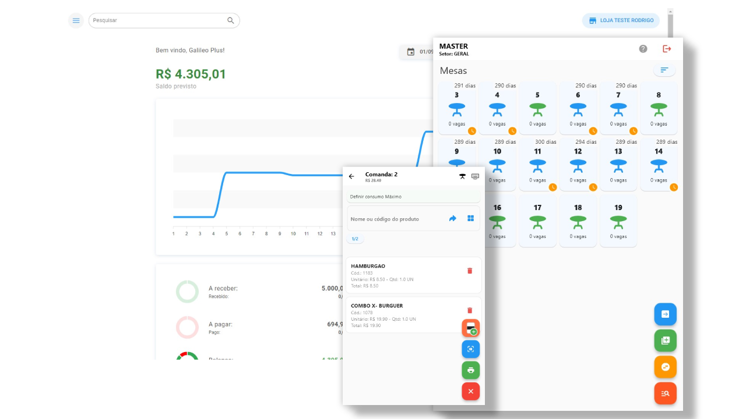Select free green table 5

(x=537, y=108)
